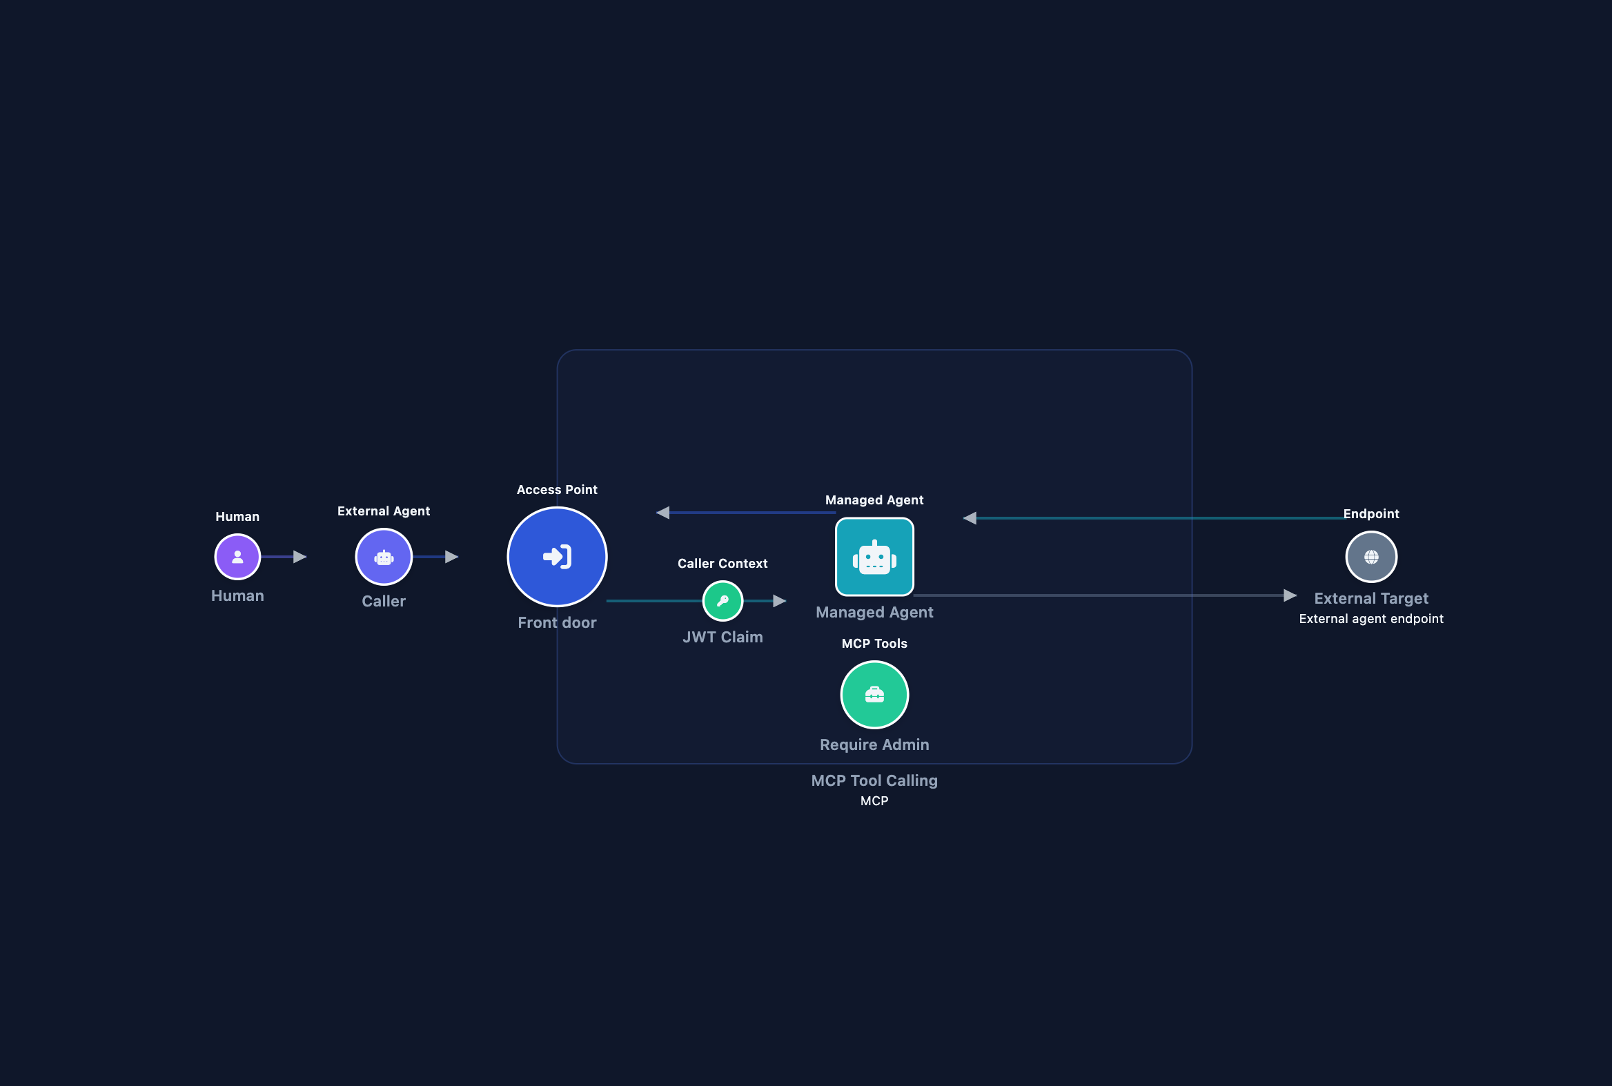
Task: Click the Access Point heading text
Action: 557,489
